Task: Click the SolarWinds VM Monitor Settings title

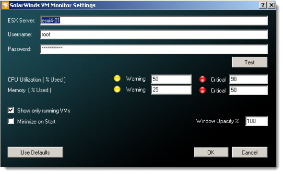Action: pyautogui.click(x=52, y=5)
